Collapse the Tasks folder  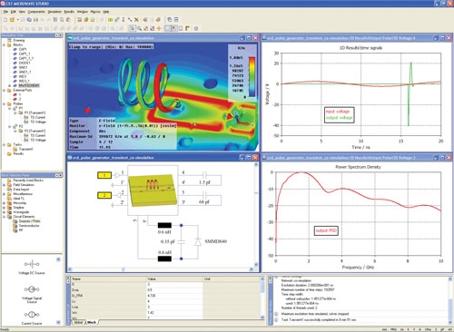5,144
